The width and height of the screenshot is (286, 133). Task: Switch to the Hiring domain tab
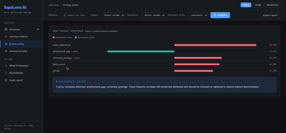pos(246,5)
